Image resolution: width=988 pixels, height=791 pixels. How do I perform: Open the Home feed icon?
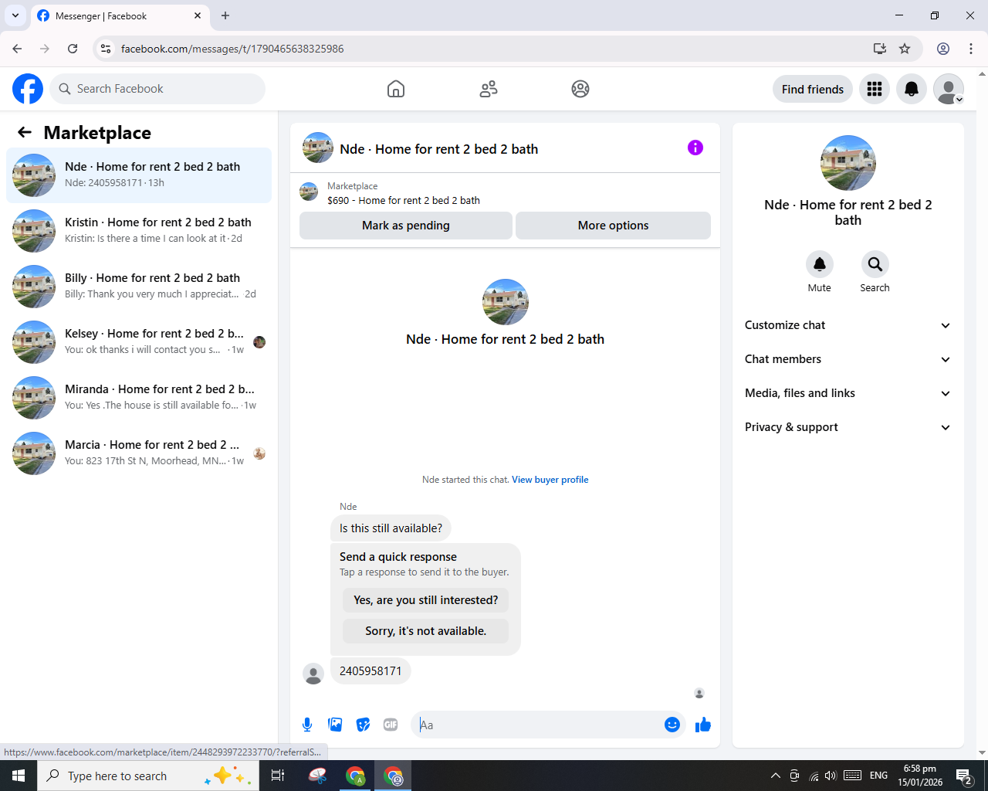(396, 89)
